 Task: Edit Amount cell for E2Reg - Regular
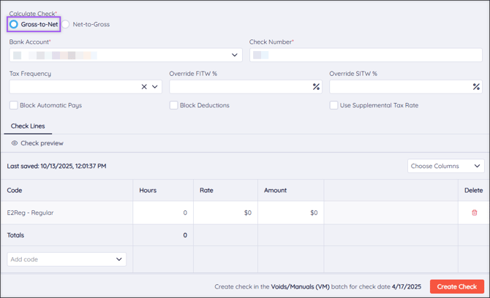click(x=291, y=213)
